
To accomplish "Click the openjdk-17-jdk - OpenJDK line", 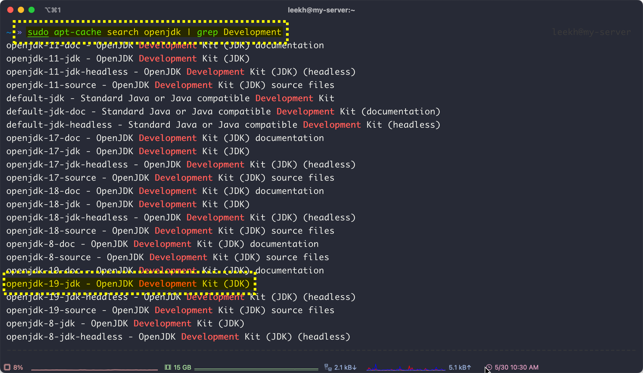I will click(128, 151).
